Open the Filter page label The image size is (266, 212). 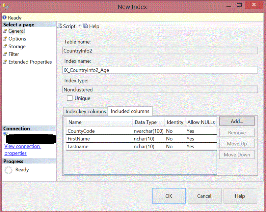pyautogui.click(x=13, y=54)
